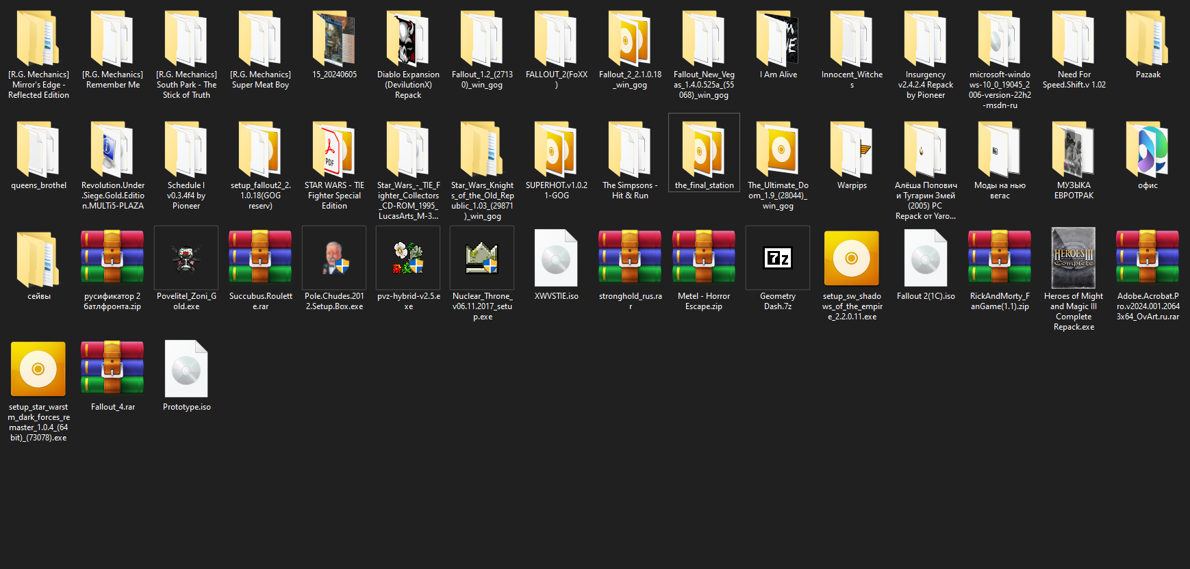Click the Fallout_2_2.1.0.18_win_gog file name
Viewport: 1190px width, 569px height.
(630, 79)
